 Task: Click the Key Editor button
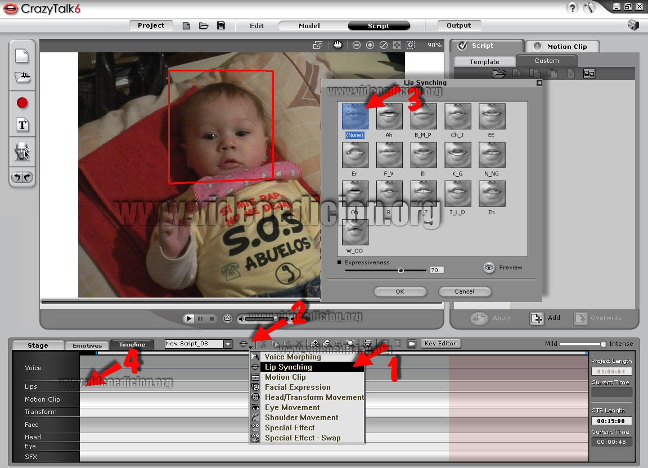tap(440, 343)
